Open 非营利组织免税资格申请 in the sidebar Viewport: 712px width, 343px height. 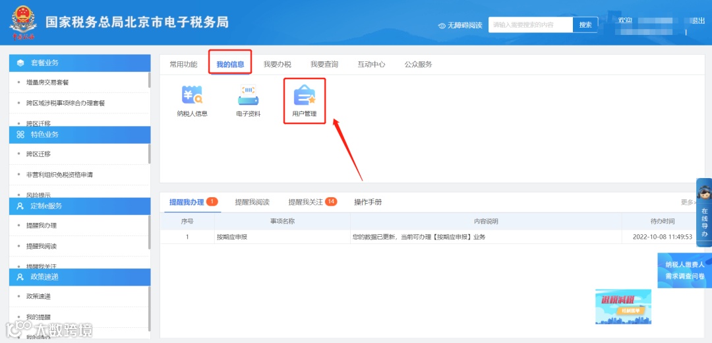[59, 174]
